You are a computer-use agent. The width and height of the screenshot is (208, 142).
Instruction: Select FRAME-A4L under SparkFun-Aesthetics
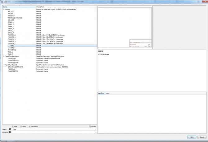pos(12,58)
